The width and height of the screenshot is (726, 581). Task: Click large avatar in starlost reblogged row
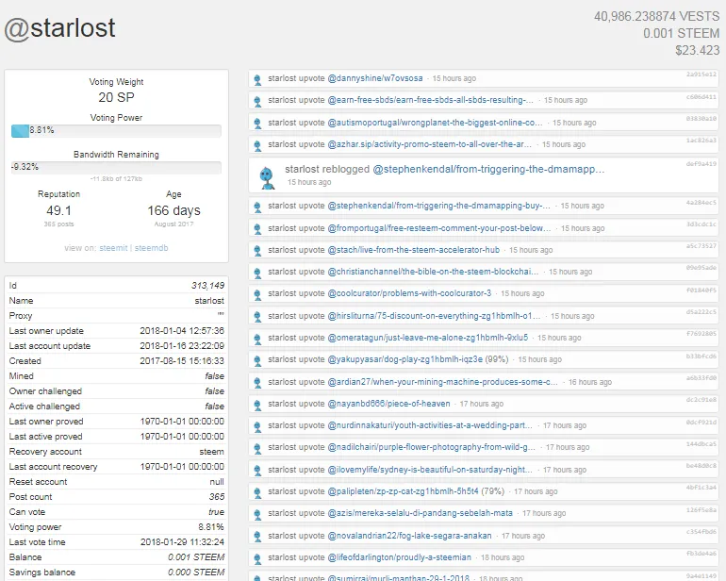click(x=267, y=178)
